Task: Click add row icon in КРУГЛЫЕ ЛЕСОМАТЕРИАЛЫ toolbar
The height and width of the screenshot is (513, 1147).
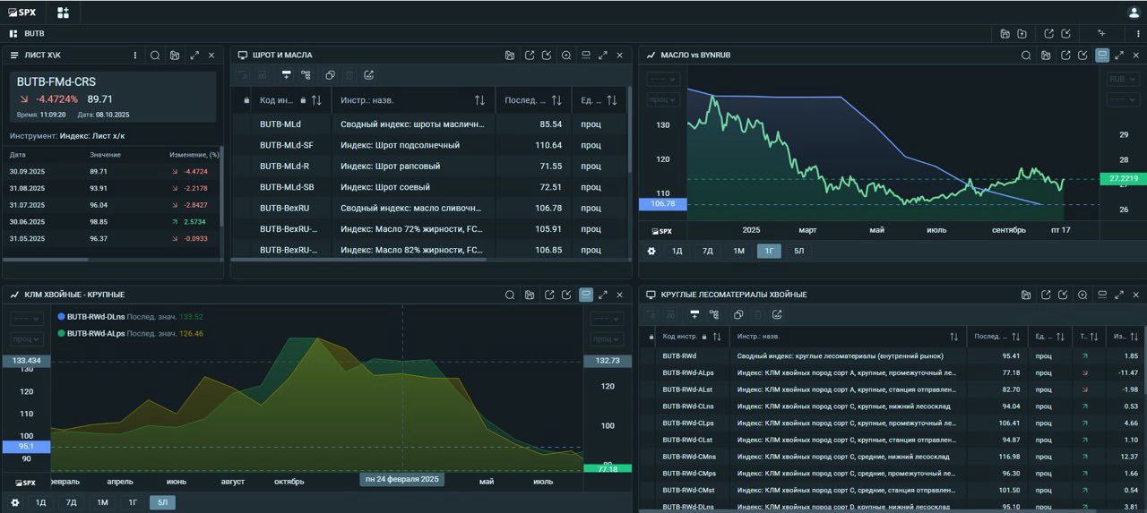Action: point(694,314)
